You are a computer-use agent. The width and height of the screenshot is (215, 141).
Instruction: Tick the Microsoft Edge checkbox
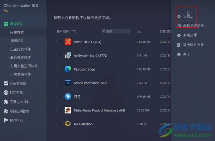pyautogui.click(x=59, y=69)
